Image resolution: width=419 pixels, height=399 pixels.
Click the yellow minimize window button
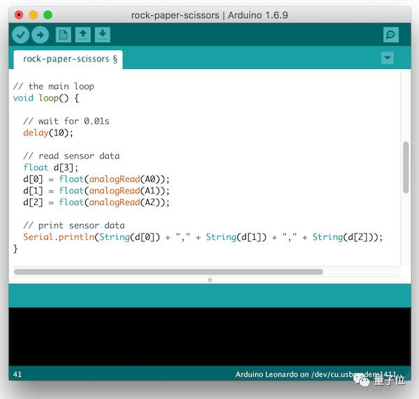(34, 15)
